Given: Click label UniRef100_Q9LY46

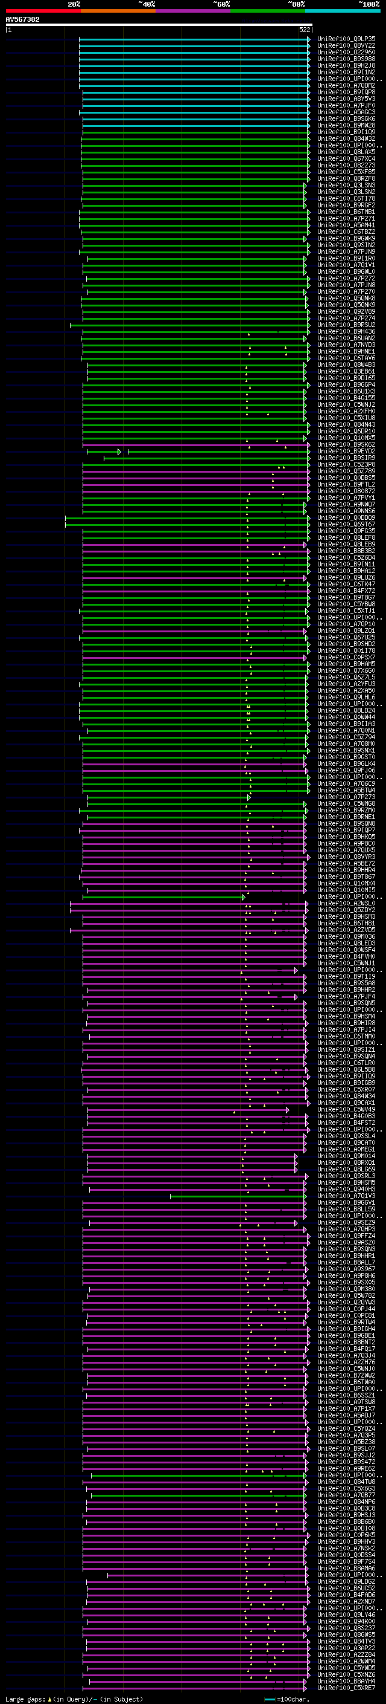Looking at the screenshot, I should [346, 1615].
